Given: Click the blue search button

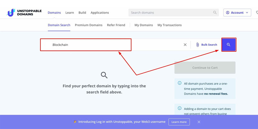Looking at the screenshot, I should [229, 45].
